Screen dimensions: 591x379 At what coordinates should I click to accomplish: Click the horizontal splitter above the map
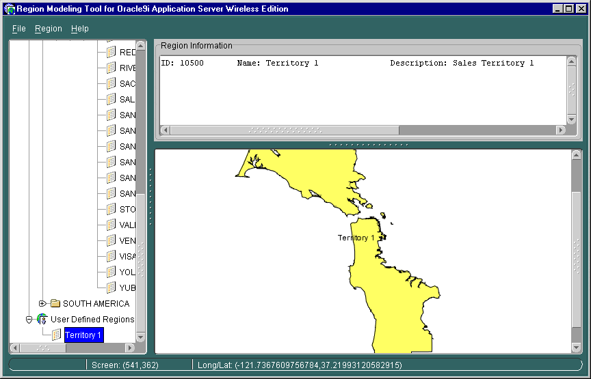click(368, 145)
